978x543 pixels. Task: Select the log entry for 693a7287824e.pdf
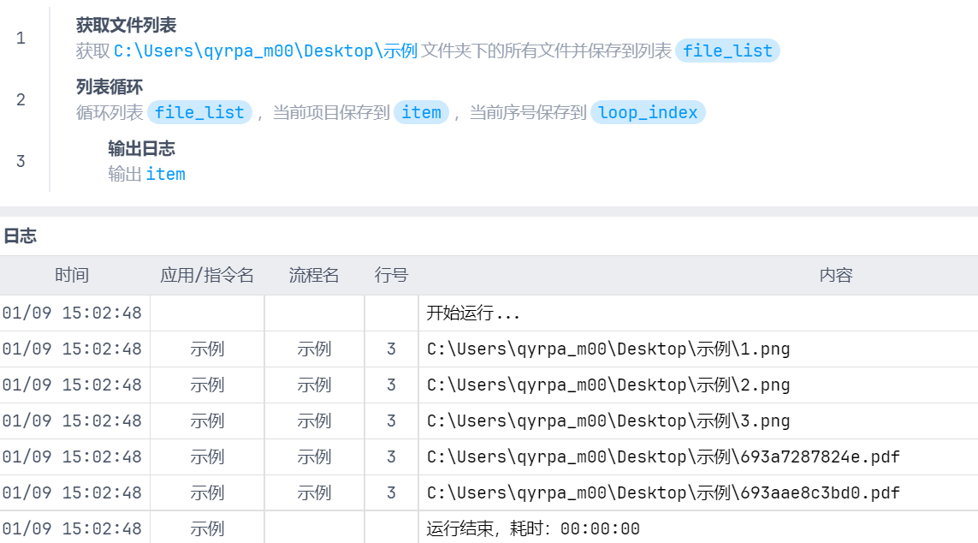(663, 457)
